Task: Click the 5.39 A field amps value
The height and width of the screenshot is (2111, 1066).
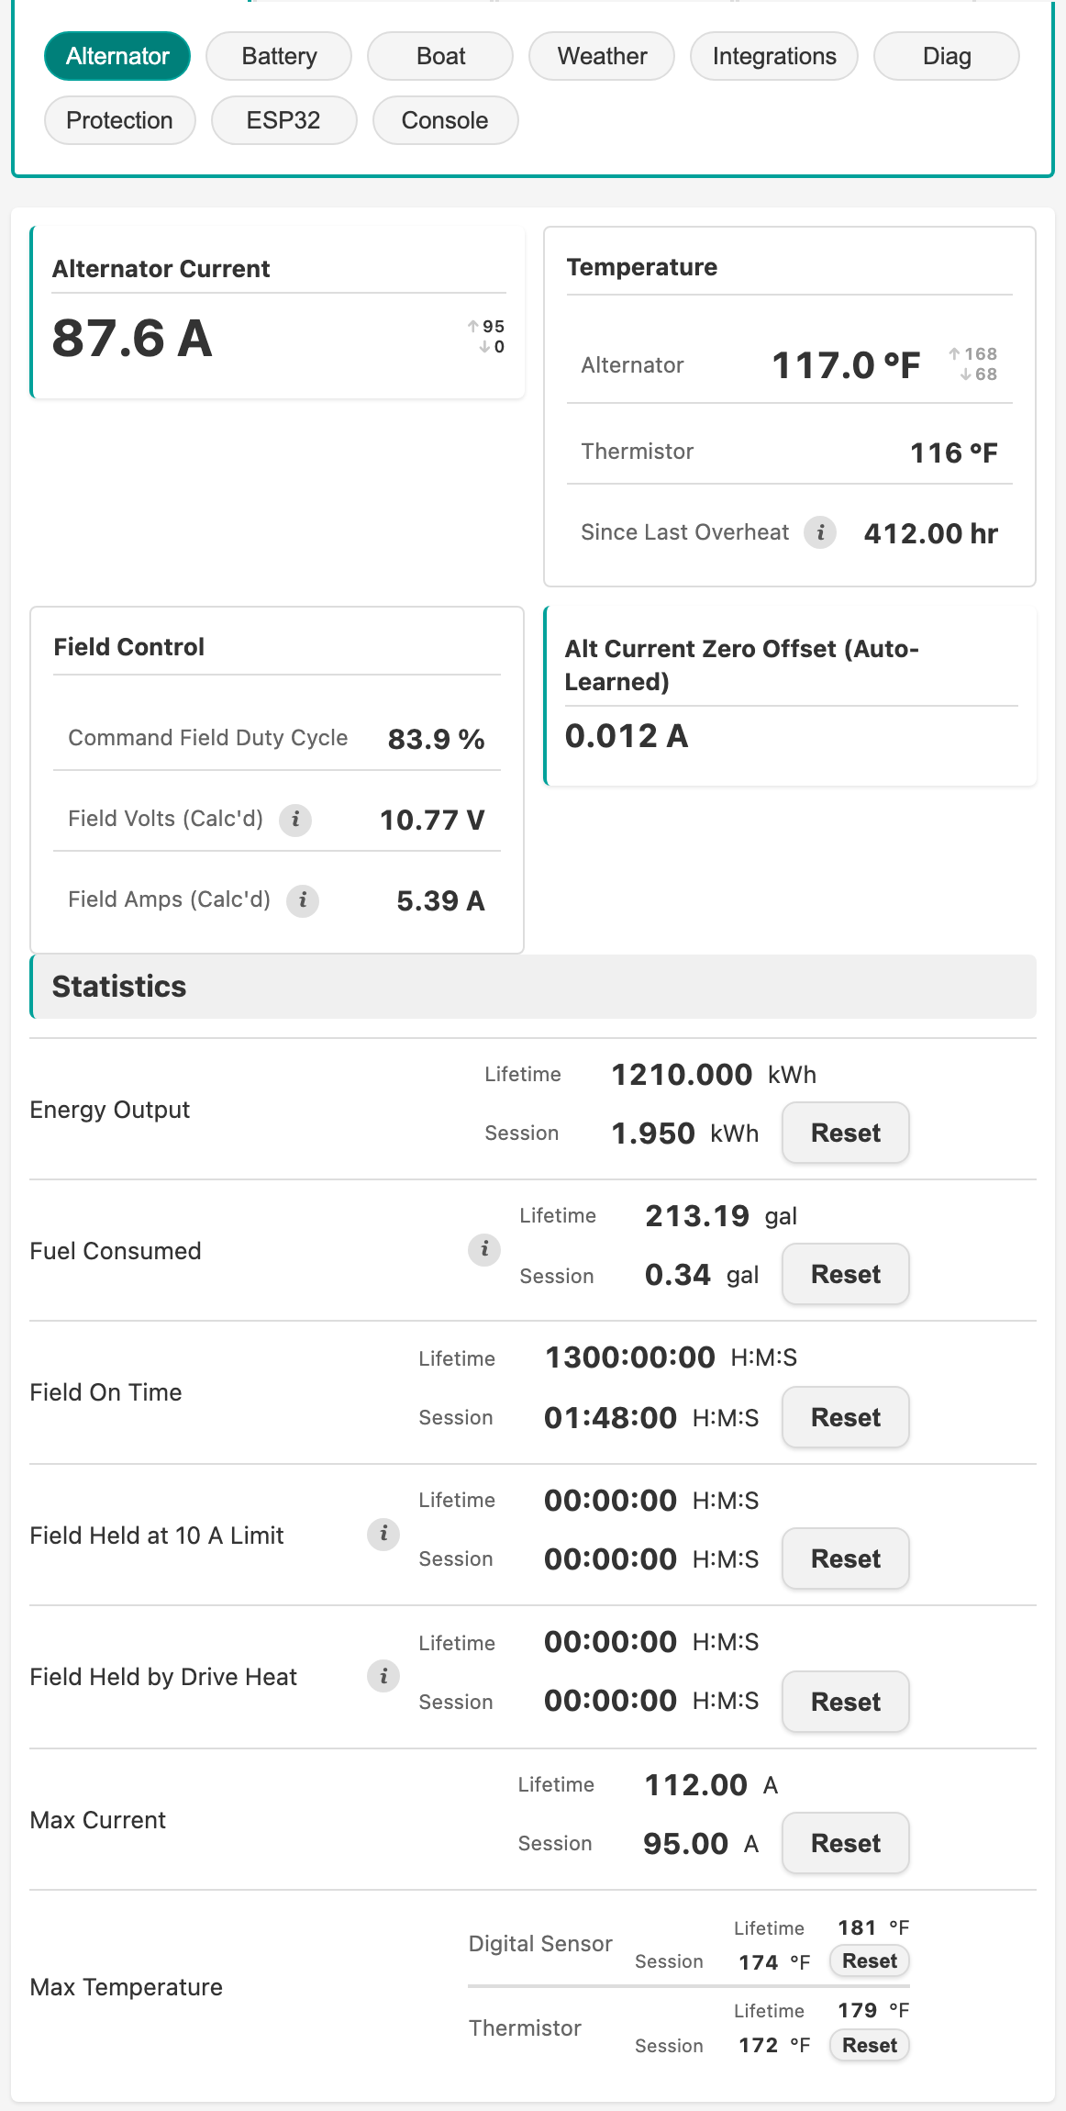Action: tap(440, 900)
